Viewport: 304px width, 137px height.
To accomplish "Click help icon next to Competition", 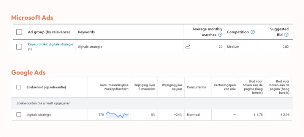I will coord(252,32).
